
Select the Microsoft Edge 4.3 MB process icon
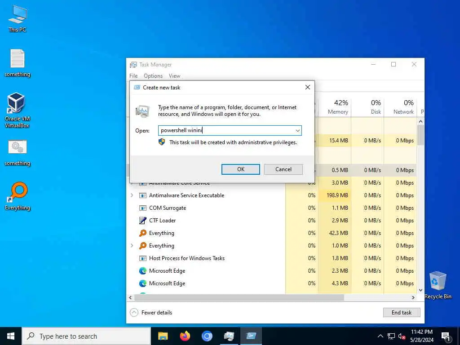pyautogui.click(x=143, y=283)
